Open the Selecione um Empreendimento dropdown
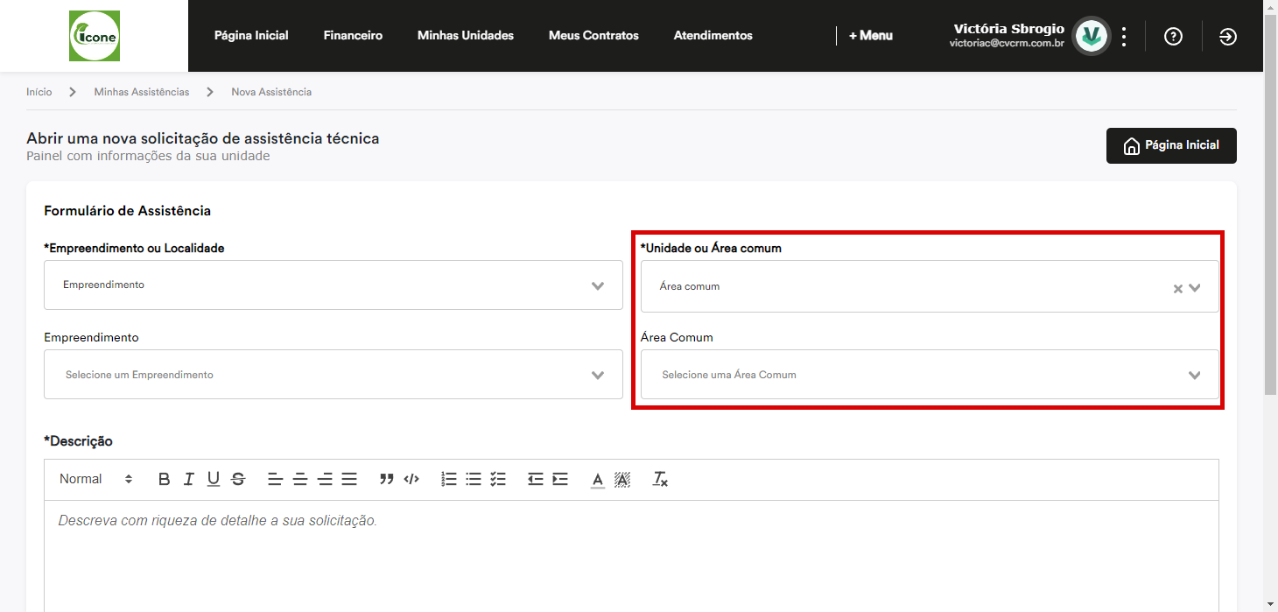Viewport: 1278px width, 612px height. (x=334, y=375)
